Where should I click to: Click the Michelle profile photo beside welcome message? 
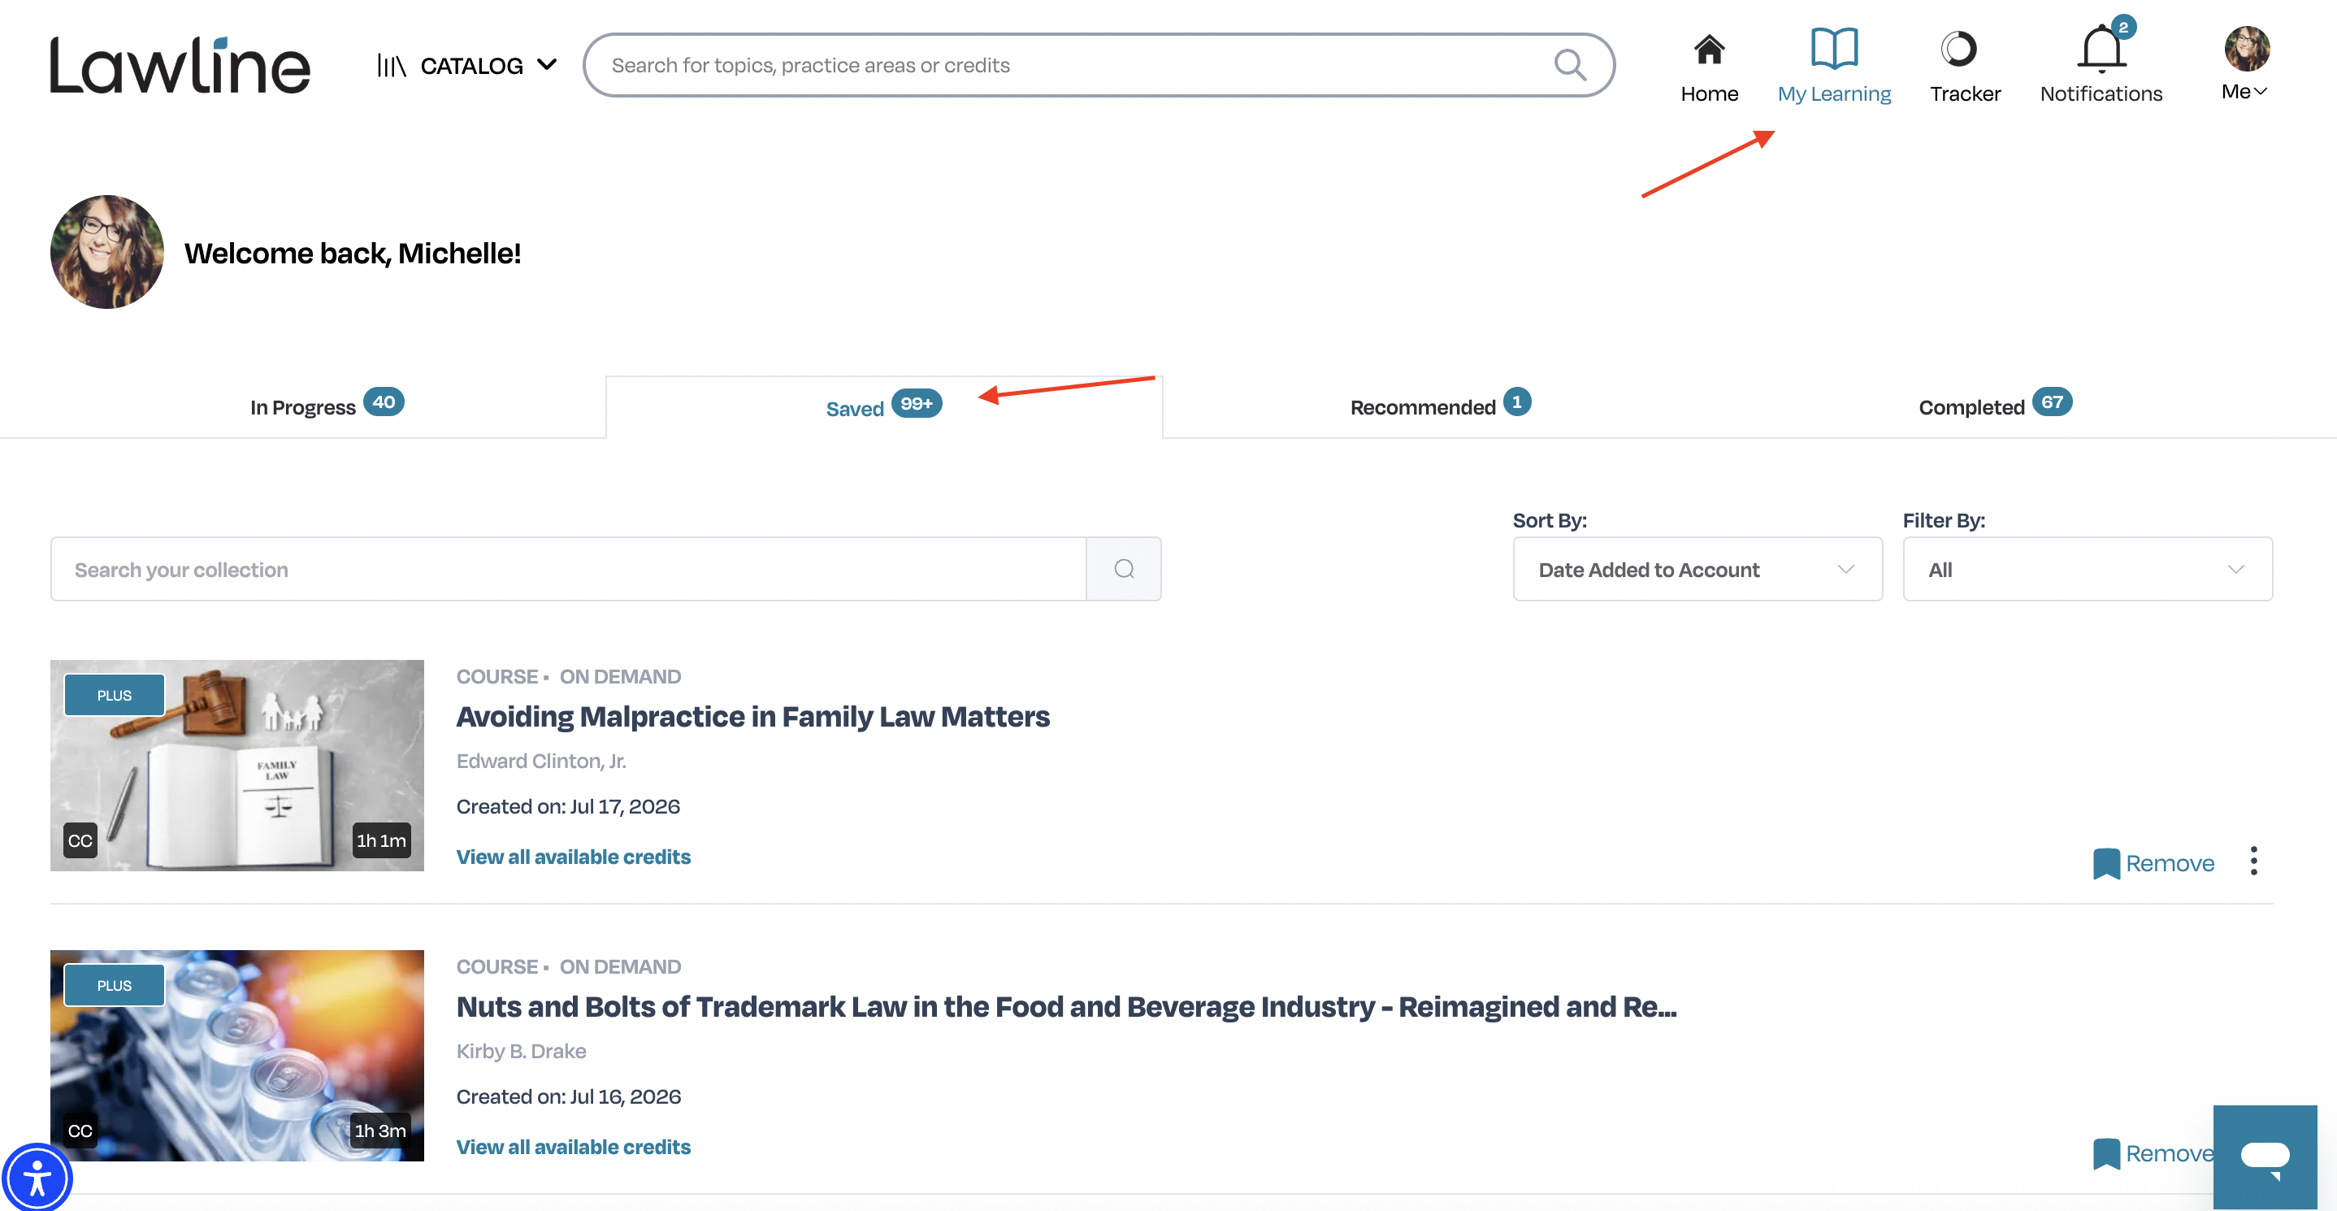click(x=107, y=252)
